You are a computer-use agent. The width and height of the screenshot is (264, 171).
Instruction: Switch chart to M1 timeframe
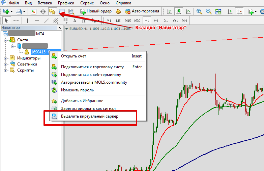pyautogui.click(x=109, y=20)
